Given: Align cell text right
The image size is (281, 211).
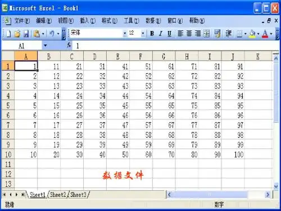Looking at the screenshot, I should point(198,34).
